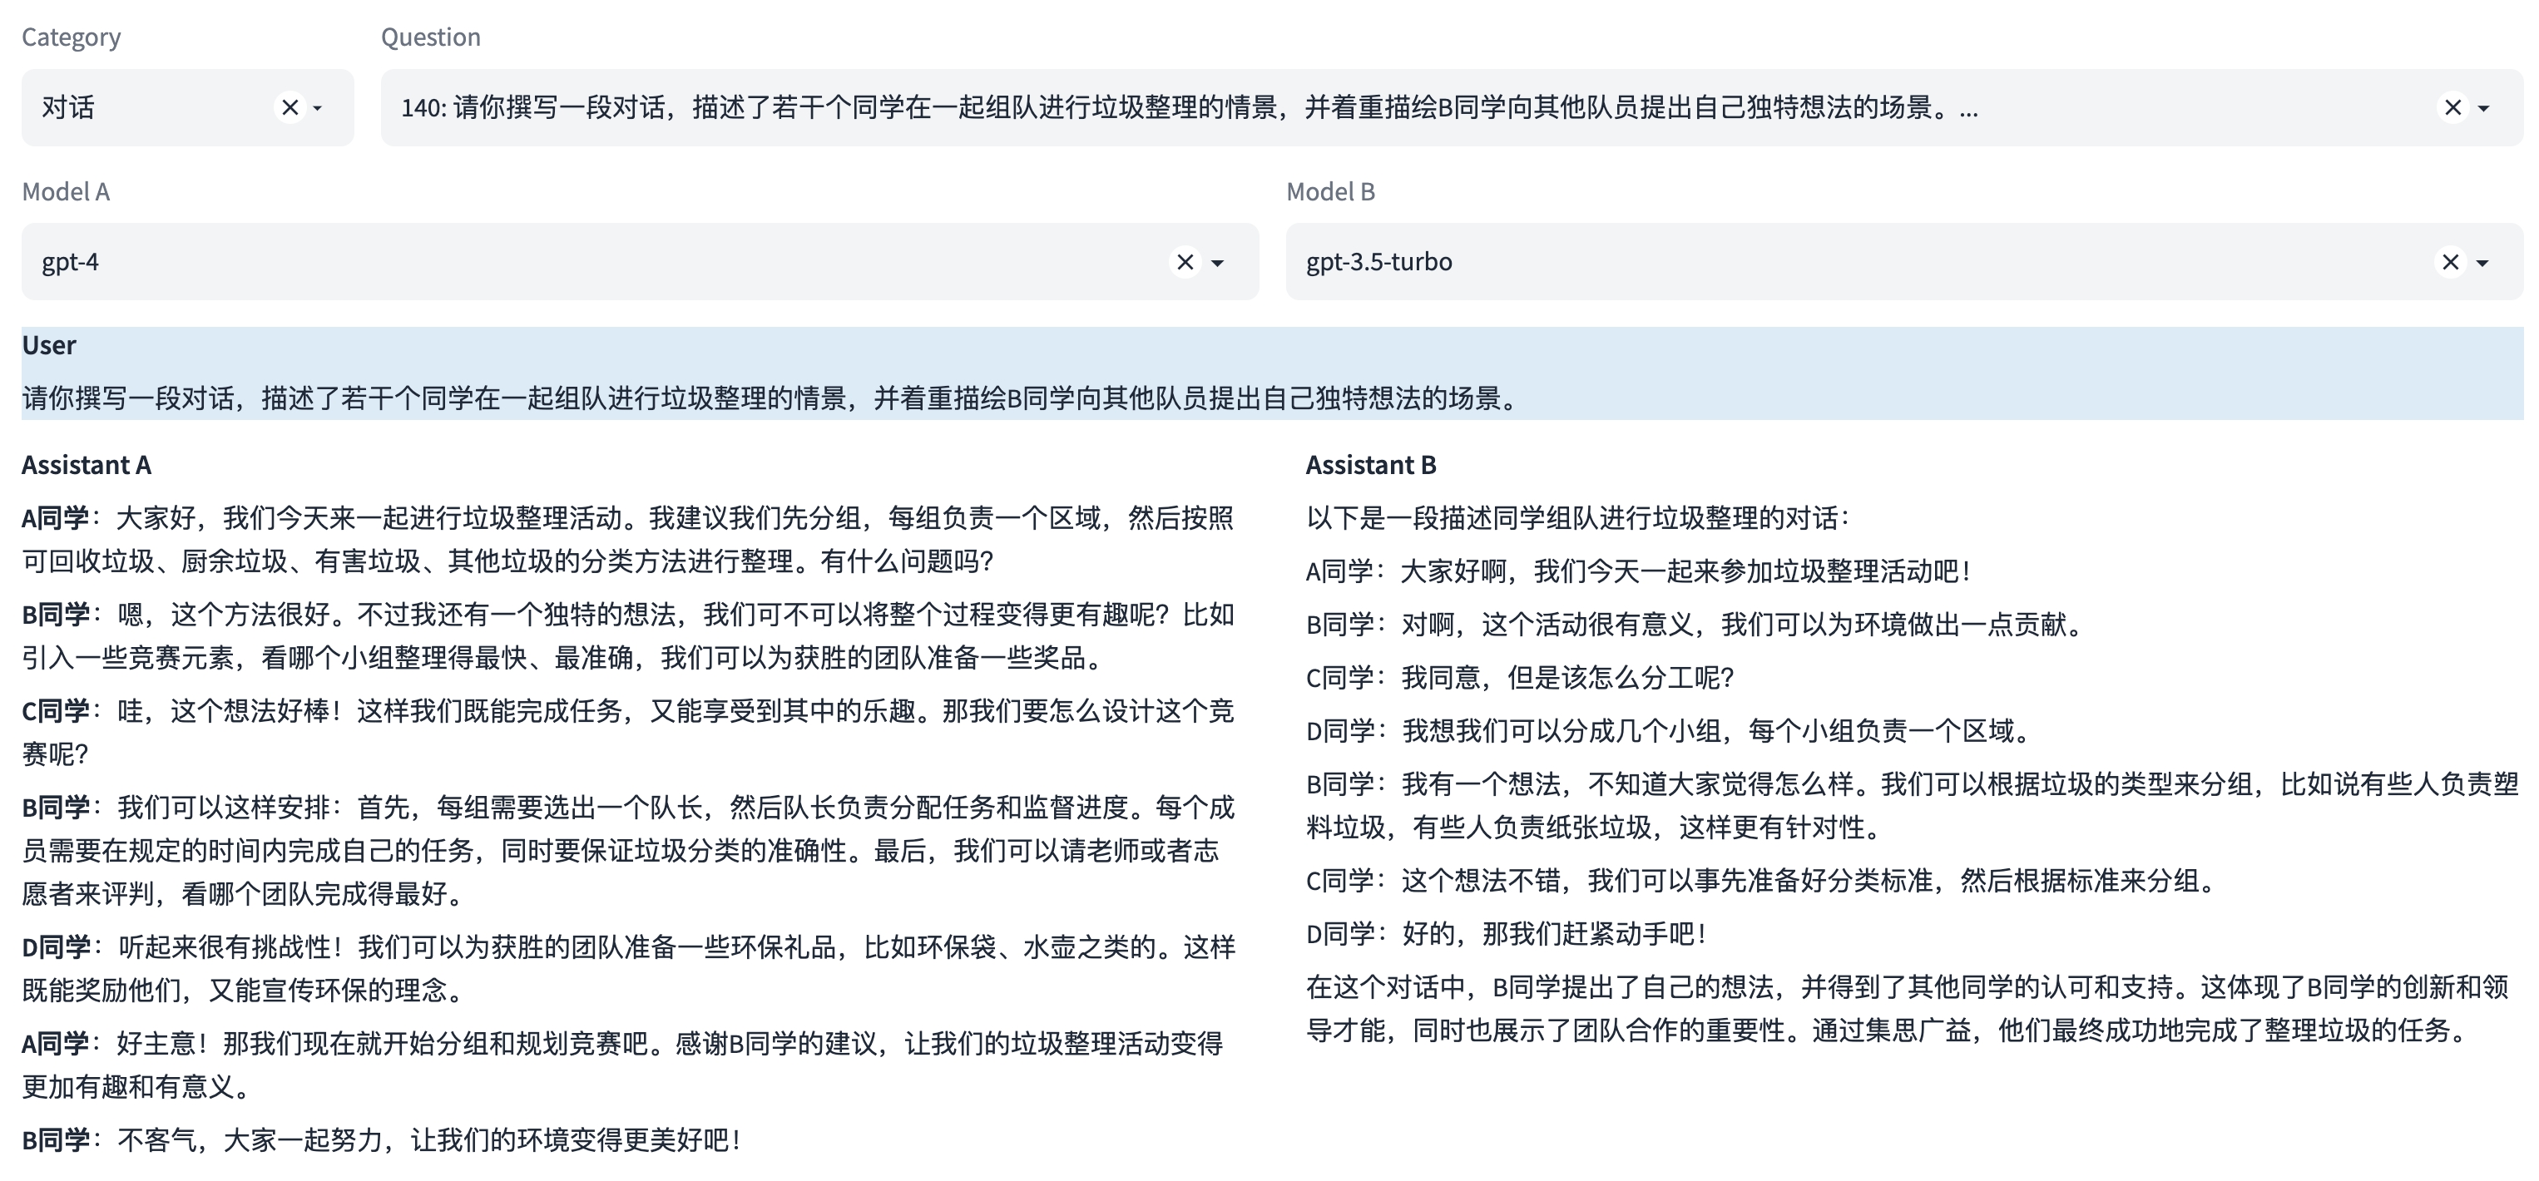Clear the Category selection with its X icon
Viewport: 2539px width, 1181px height.
290,107
